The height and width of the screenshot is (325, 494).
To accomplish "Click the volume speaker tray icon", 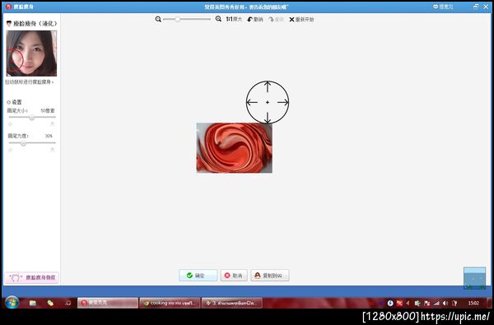I will click(445, 303).
